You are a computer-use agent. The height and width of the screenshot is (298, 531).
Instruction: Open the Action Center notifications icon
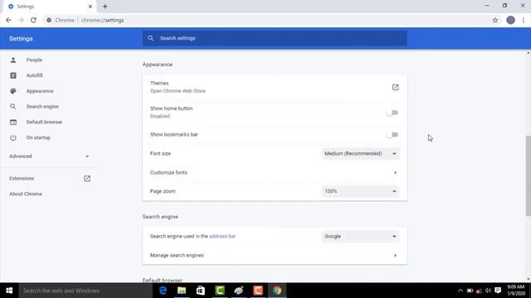click(498, 291)
